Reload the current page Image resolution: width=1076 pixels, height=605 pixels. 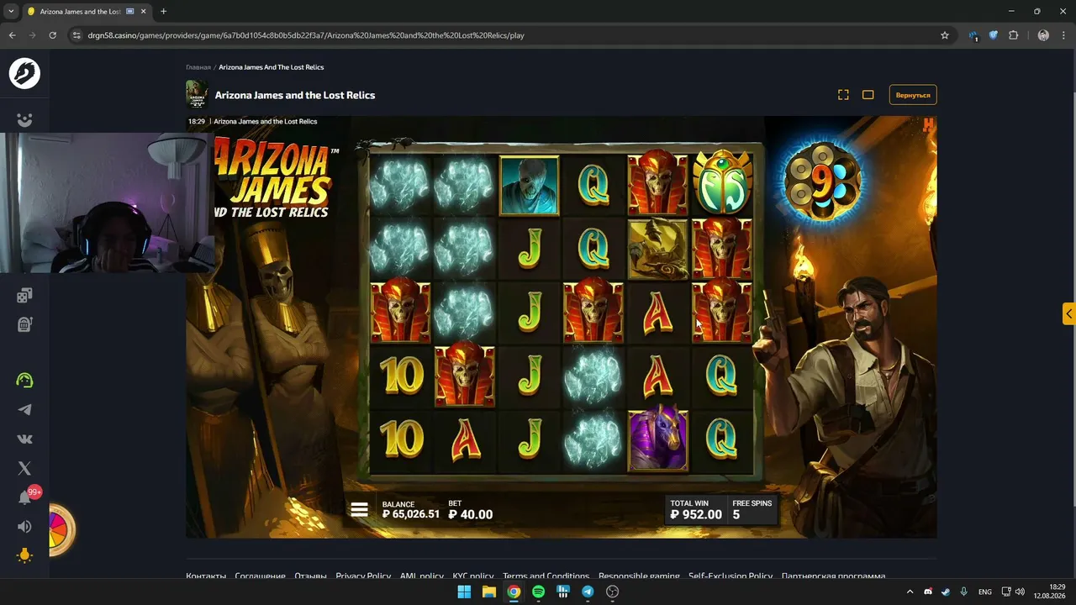53,35
